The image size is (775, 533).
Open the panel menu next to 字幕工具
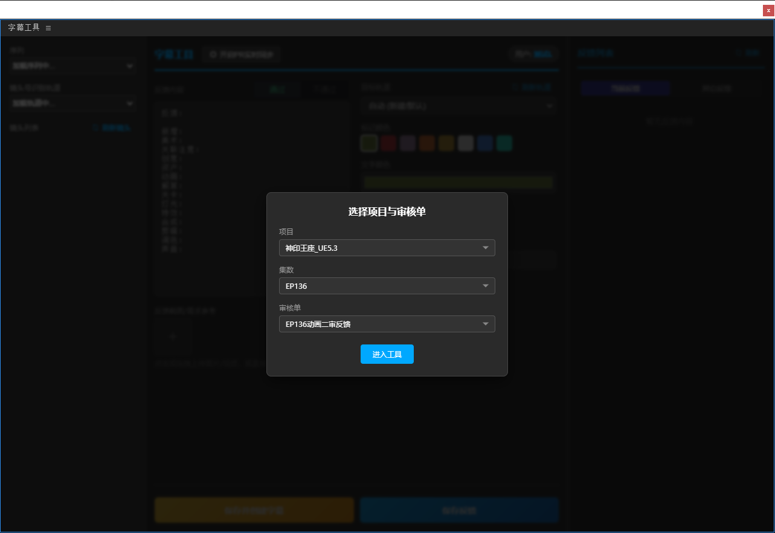pos(48,28)
